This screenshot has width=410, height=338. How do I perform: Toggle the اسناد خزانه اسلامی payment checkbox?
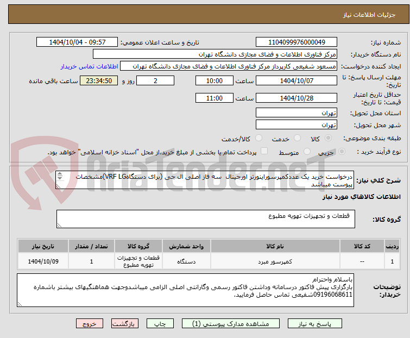pos(264,151)
